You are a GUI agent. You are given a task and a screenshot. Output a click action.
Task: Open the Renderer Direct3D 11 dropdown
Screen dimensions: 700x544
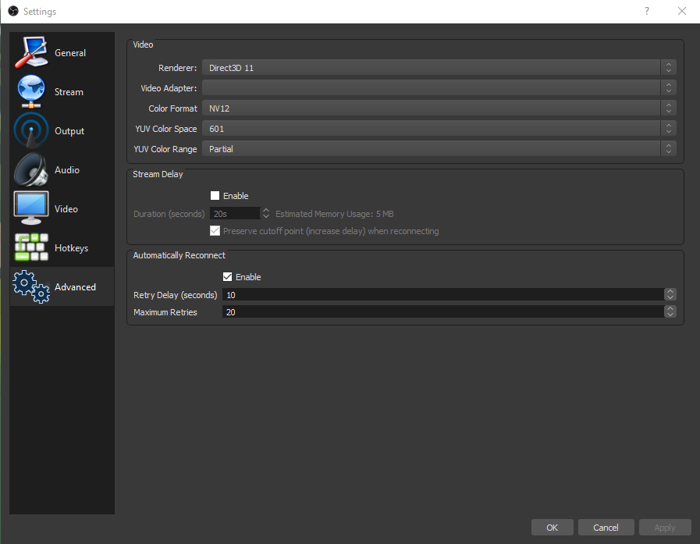tap(439, 67)
